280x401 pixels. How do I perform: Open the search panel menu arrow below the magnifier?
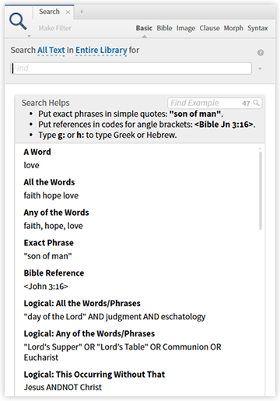[29, 36]
